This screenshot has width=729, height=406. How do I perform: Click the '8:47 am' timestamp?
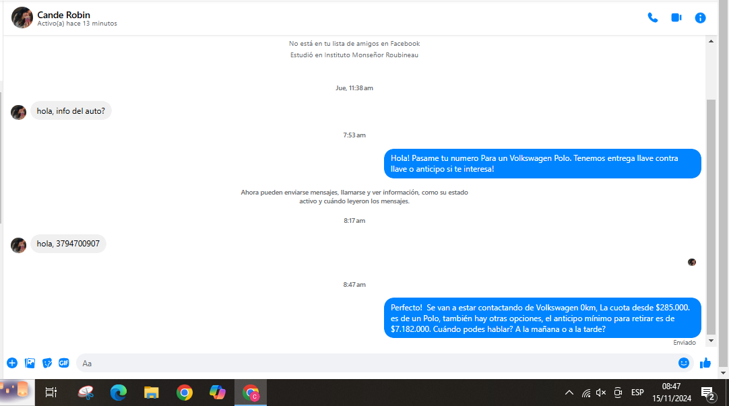pos(354,284)
